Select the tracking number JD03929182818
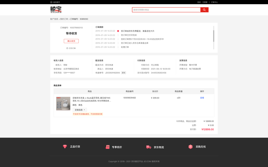This screenshot has width=268, height=167. tap(112, 73)
